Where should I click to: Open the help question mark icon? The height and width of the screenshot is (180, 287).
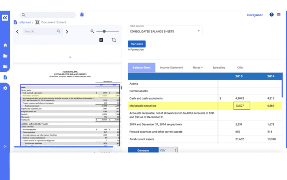(271, 15)
